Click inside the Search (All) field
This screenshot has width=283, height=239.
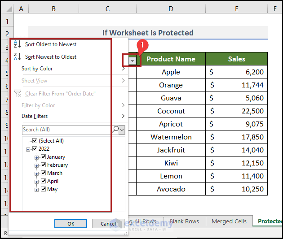click(67, 130)
